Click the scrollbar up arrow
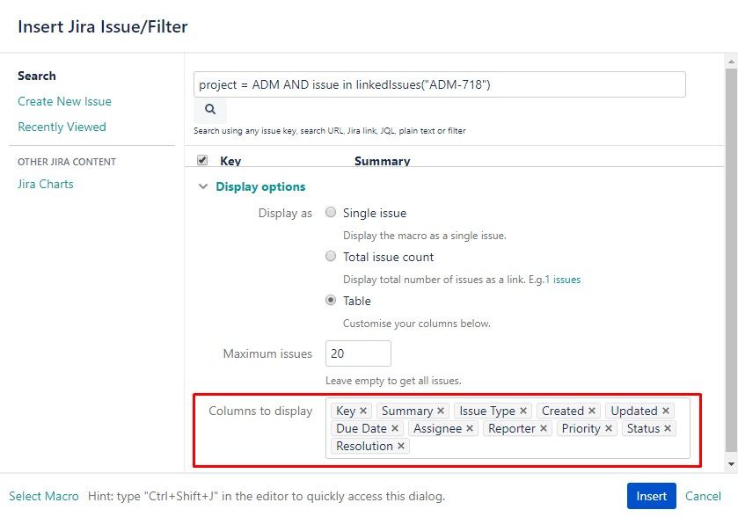This screenshot has width=738, height=517. 731,62
